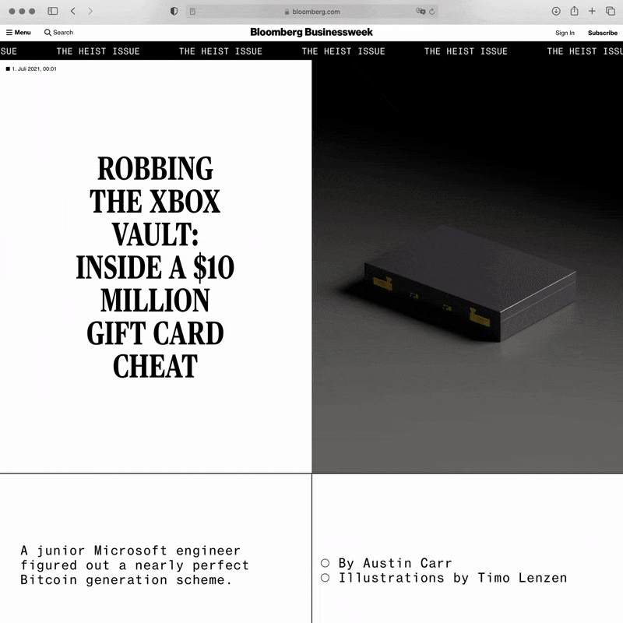Toggle the Safari sidebar button
Viewport: 623px width, 623px height.
click(x=52, y=11)
